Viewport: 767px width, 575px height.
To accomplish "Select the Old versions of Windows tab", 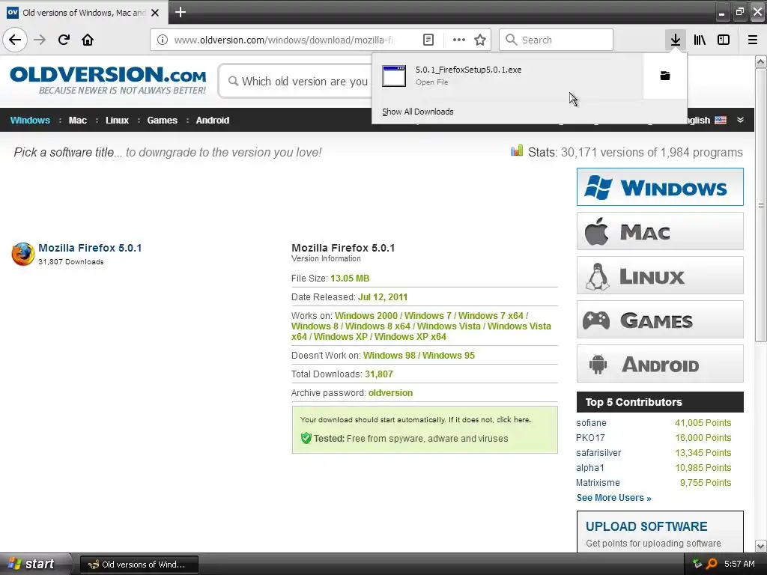I will [x=84, y=13].
